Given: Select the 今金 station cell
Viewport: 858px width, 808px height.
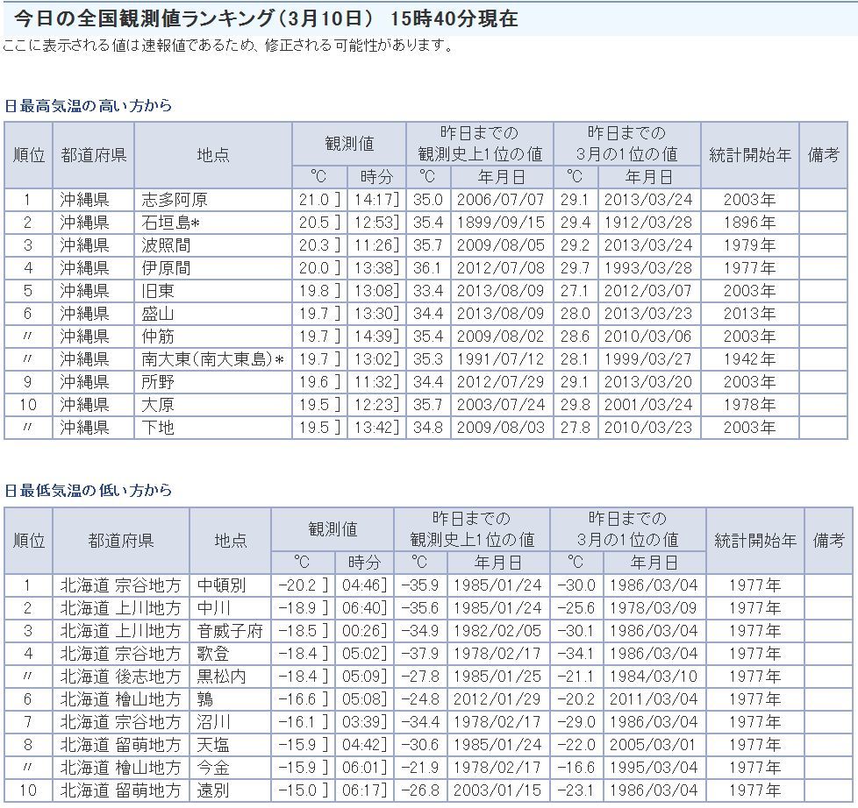Looking at the screenshot, I should click(213, 768).
